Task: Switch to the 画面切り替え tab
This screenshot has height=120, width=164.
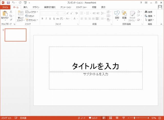Action: (50, 7)
